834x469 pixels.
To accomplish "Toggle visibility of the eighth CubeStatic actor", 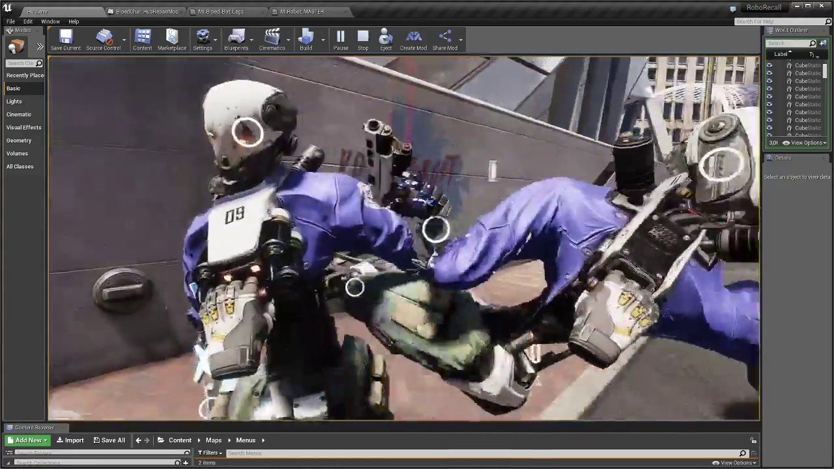I will click(769, 120).
